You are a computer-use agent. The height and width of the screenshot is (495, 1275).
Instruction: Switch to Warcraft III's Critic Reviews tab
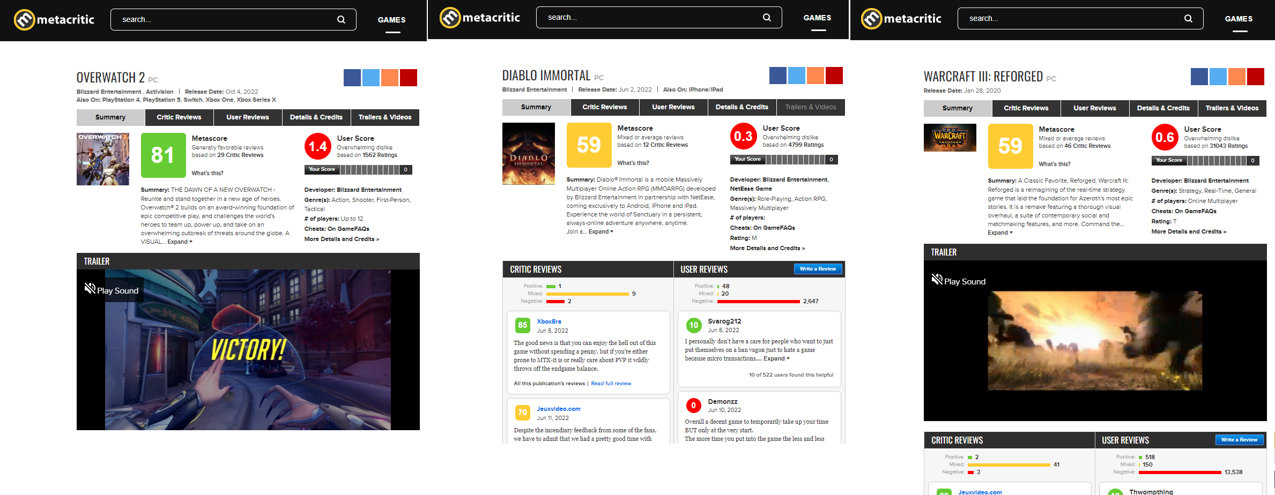[x=1026, y=108]
